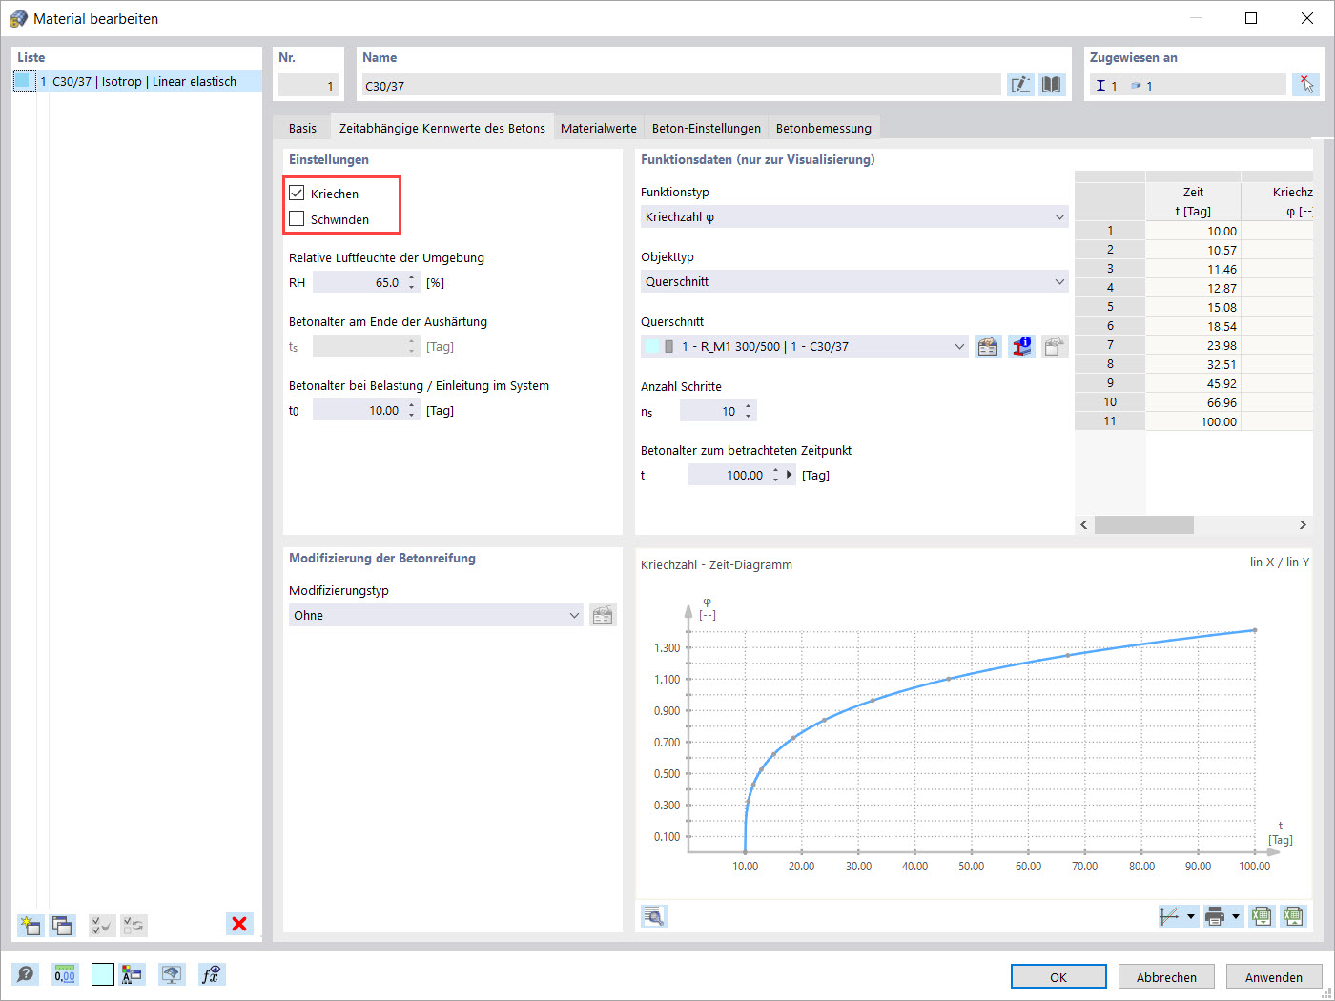Click the cyan color box in bottom bar
Screen dimensions: 1335x1001
click(103, 974)
